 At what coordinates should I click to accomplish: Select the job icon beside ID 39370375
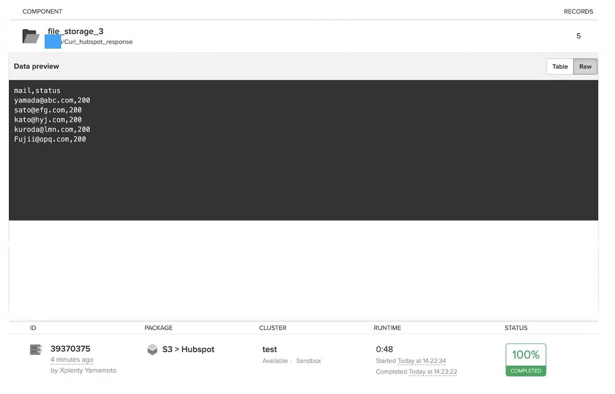click(36, 349)
